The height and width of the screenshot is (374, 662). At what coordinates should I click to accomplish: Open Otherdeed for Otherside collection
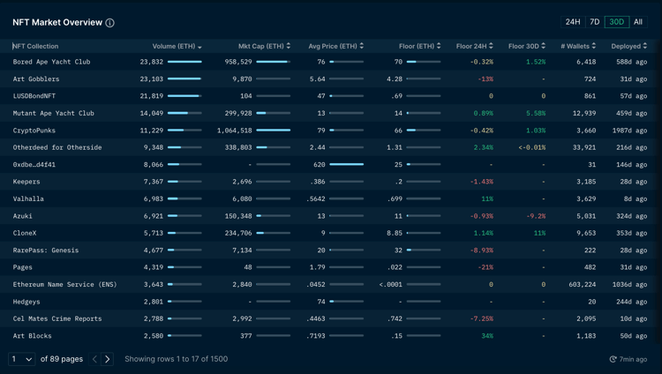click(x=57, y=147)
